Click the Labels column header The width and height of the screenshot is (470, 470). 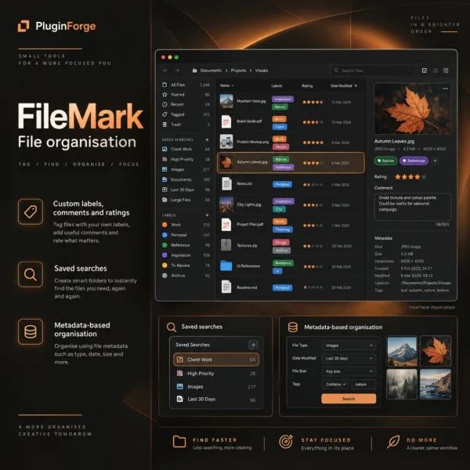tap(277, 86)
